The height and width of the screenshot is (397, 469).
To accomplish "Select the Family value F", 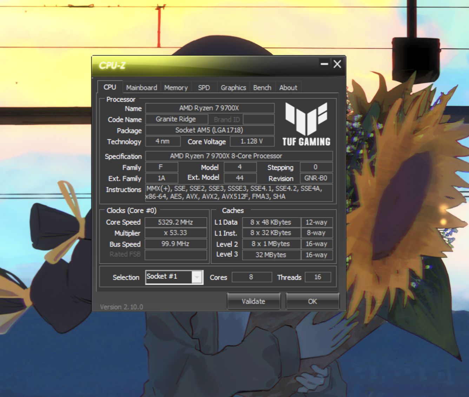I will (x=161, y=167).
